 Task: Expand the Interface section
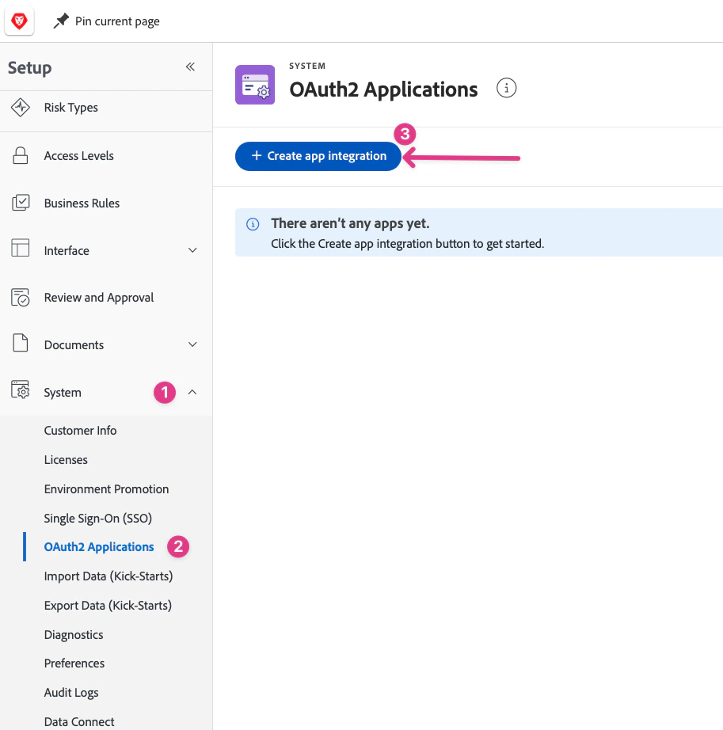point(192,250)
